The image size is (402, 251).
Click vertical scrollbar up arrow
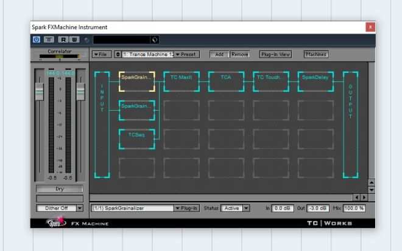[x=372, y=182]
